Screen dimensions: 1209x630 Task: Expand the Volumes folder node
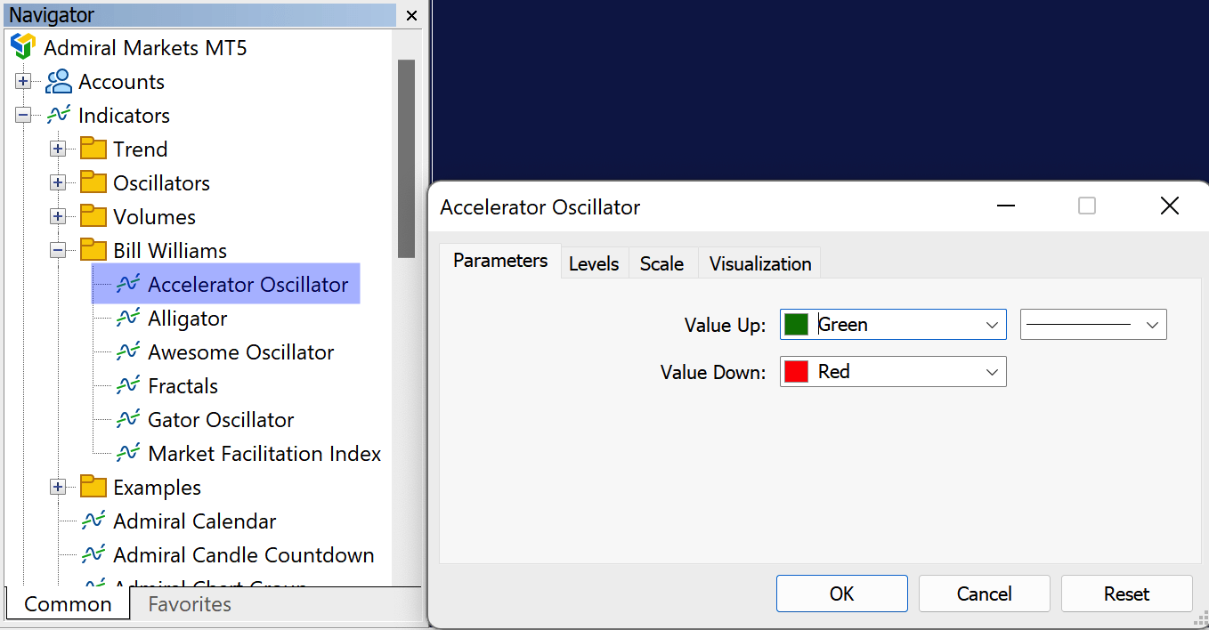(58, 217)
